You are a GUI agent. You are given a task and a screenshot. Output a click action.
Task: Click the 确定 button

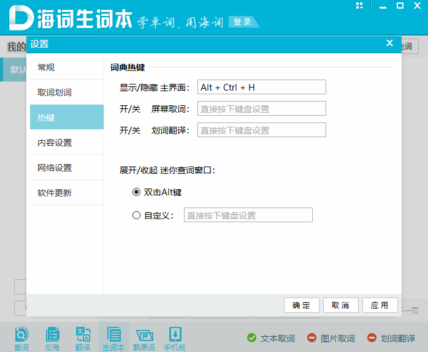pyautogui.click(x=302, y=305)
